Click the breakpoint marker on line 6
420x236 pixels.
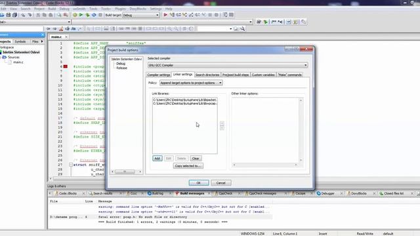[66, 66]
